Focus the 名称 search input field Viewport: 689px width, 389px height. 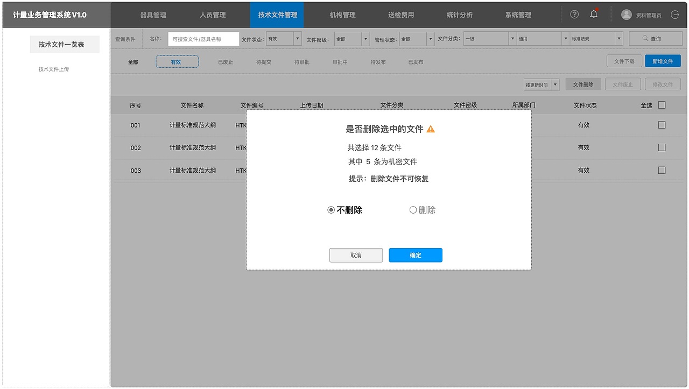point(203,39)
